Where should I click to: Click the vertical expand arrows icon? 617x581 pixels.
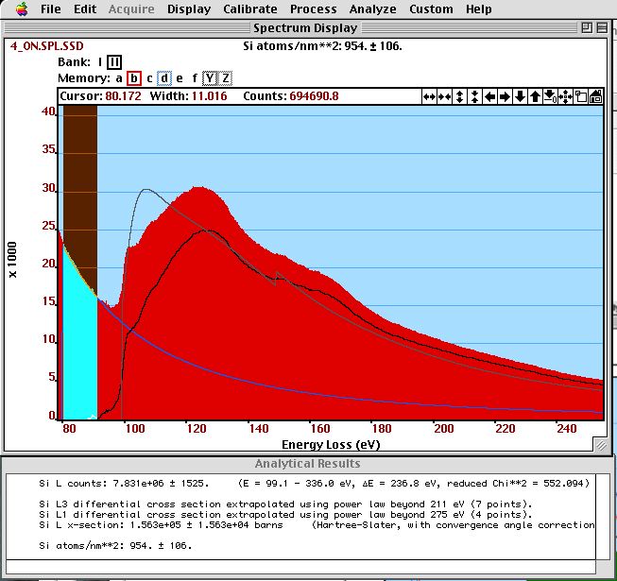(x=459, y=96)
